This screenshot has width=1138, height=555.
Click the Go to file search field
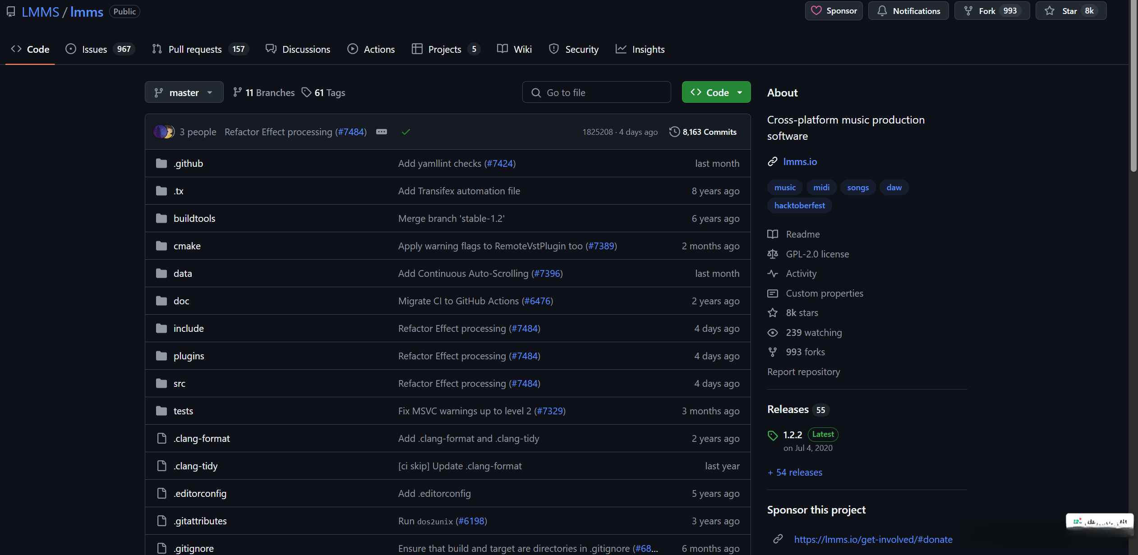pyautogui.click(x=596, y=92)
